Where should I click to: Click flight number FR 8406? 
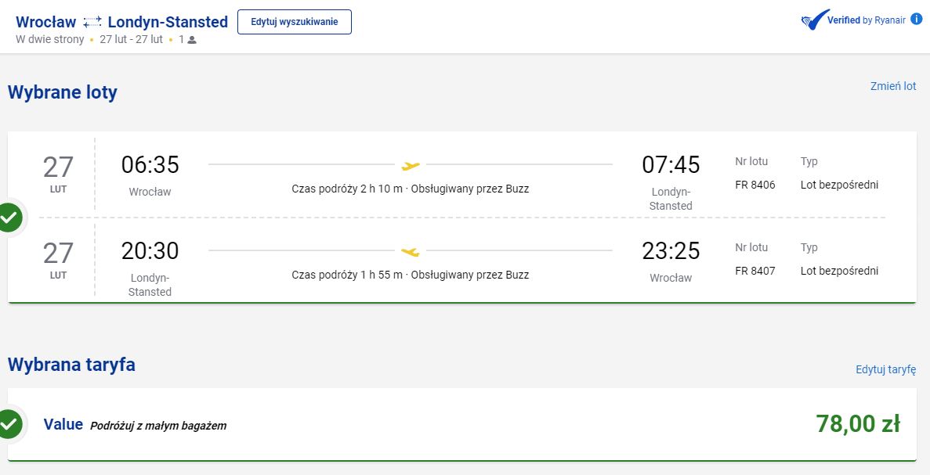(x=755, y=185)
